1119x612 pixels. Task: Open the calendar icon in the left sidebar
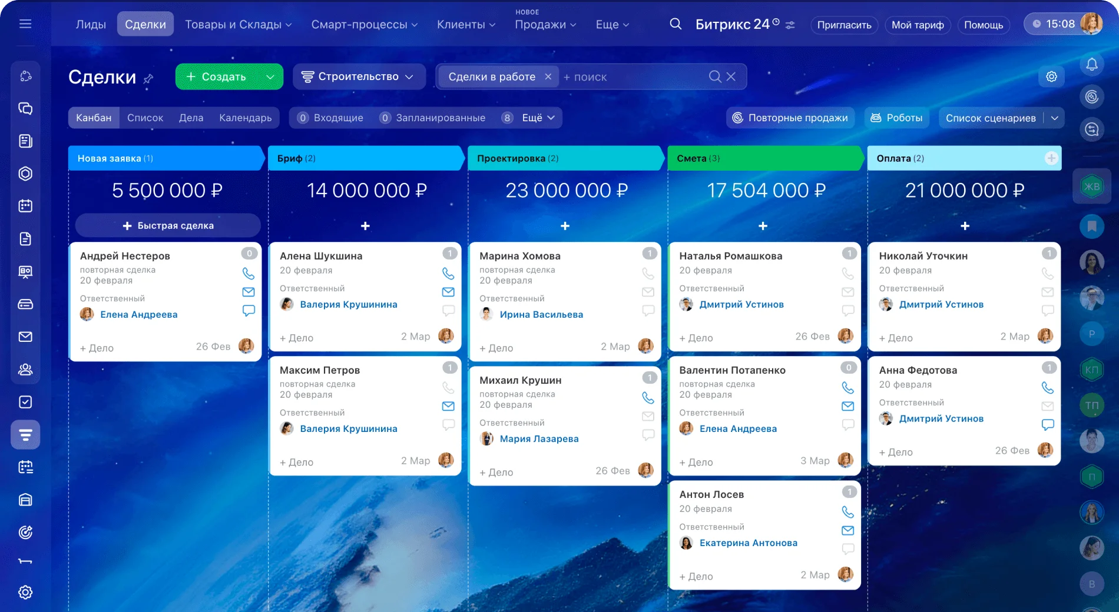25,206
